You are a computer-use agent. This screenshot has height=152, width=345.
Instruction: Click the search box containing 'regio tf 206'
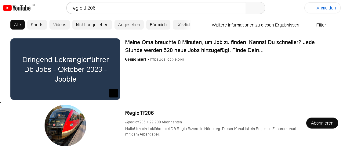(156, 8)
